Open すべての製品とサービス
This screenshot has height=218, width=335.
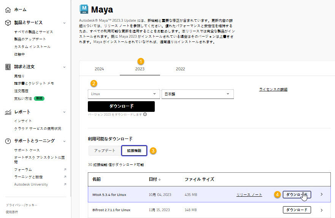(x=33, y=32)
